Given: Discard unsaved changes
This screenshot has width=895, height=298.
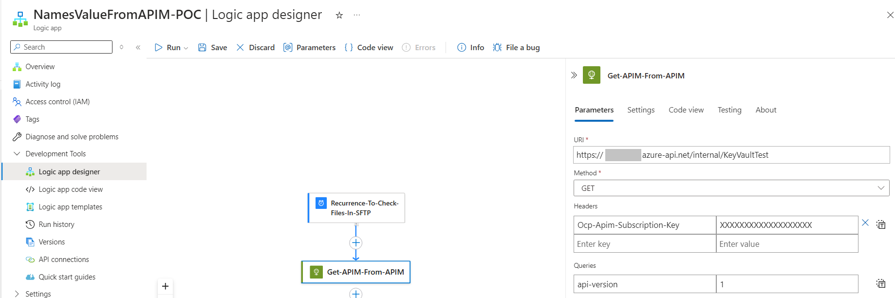Looking at the screenshot, I should pyautogui.click(x=255, y=47).
